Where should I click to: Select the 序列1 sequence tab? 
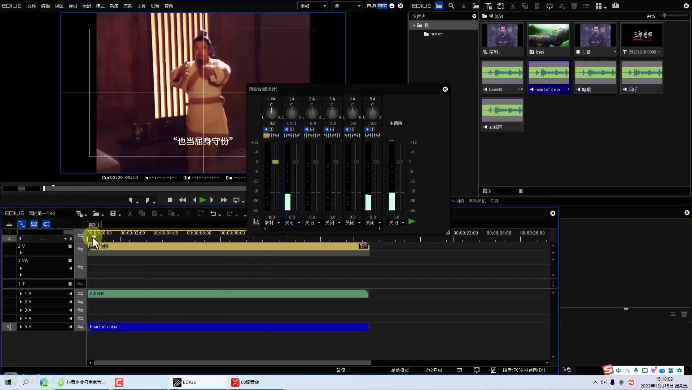tap(94, 225)
